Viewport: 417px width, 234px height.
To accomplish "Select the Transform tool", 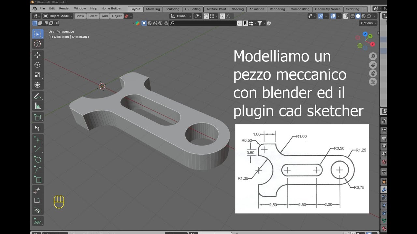I will pyautogui.click(x=37, y=85).
